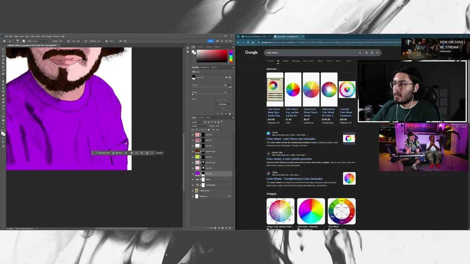Select the Eraser tool

(3, 88)
